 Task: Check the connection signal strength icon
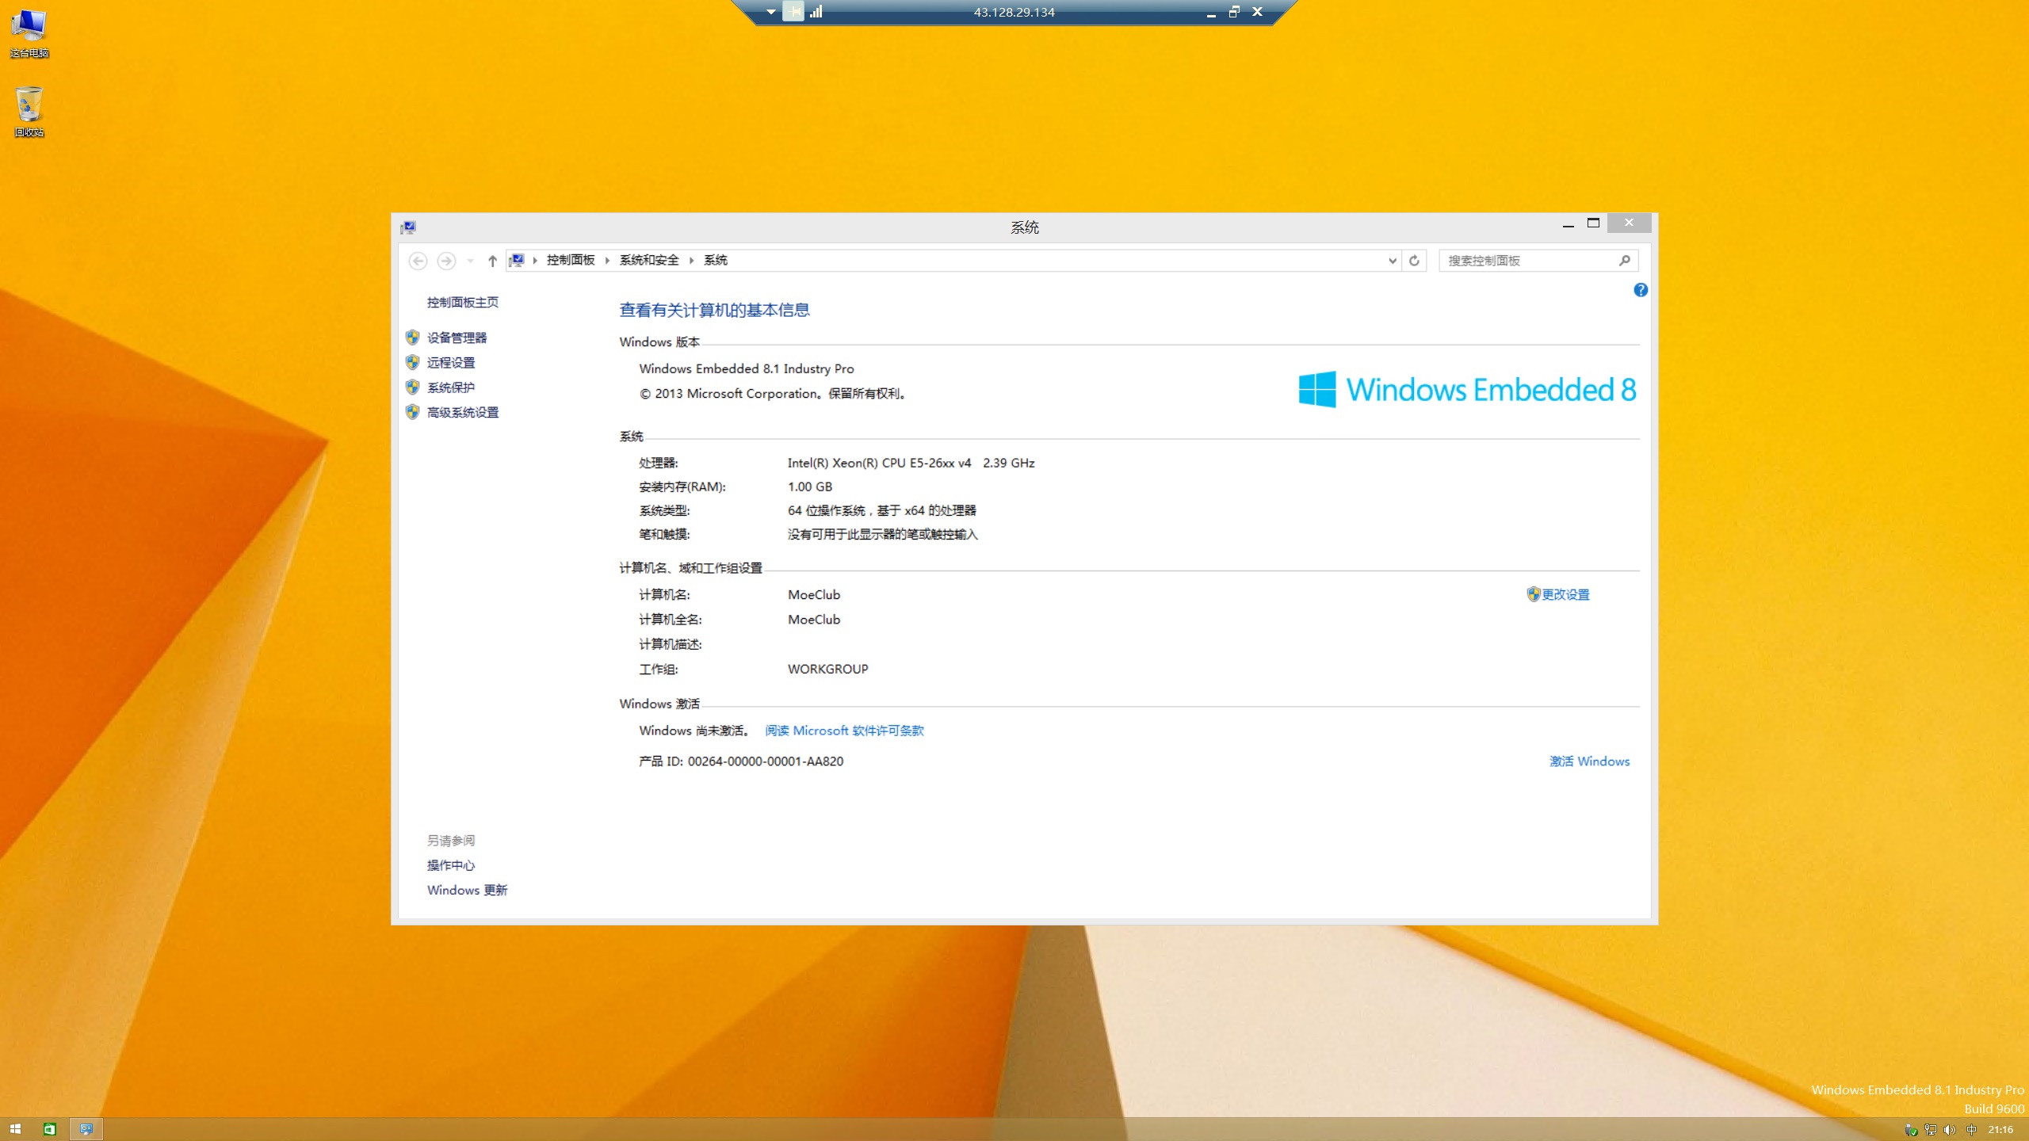[x=816, y=12]
